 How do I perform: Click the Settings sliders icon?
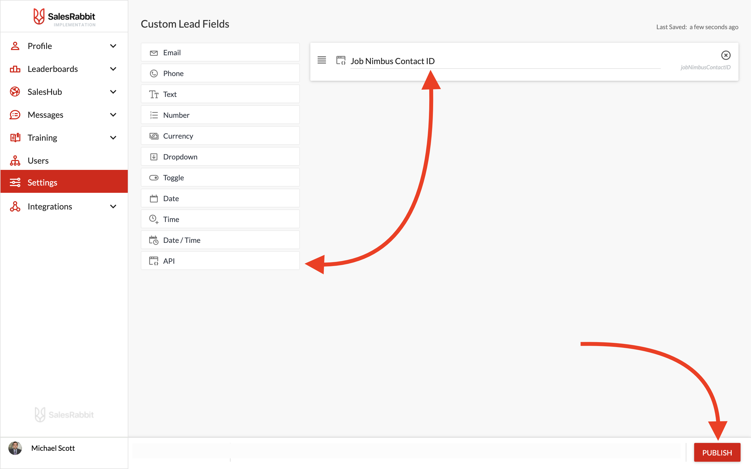click(x=15, y=182)
